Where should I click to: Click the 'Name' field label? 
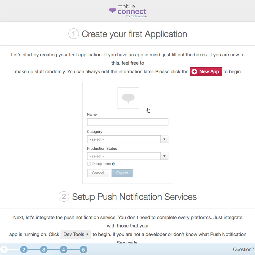click(92, 114)
